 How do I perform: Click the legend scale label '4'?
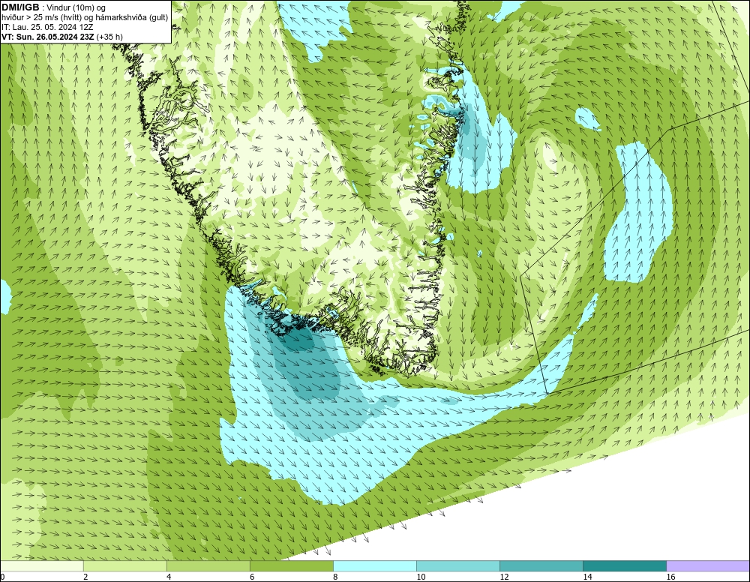pyautogui.click(x=169, y=577)
